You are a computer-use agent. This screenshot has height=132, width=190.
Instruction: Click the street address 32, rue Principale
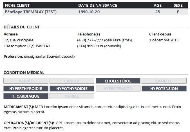tap(19, 40)
